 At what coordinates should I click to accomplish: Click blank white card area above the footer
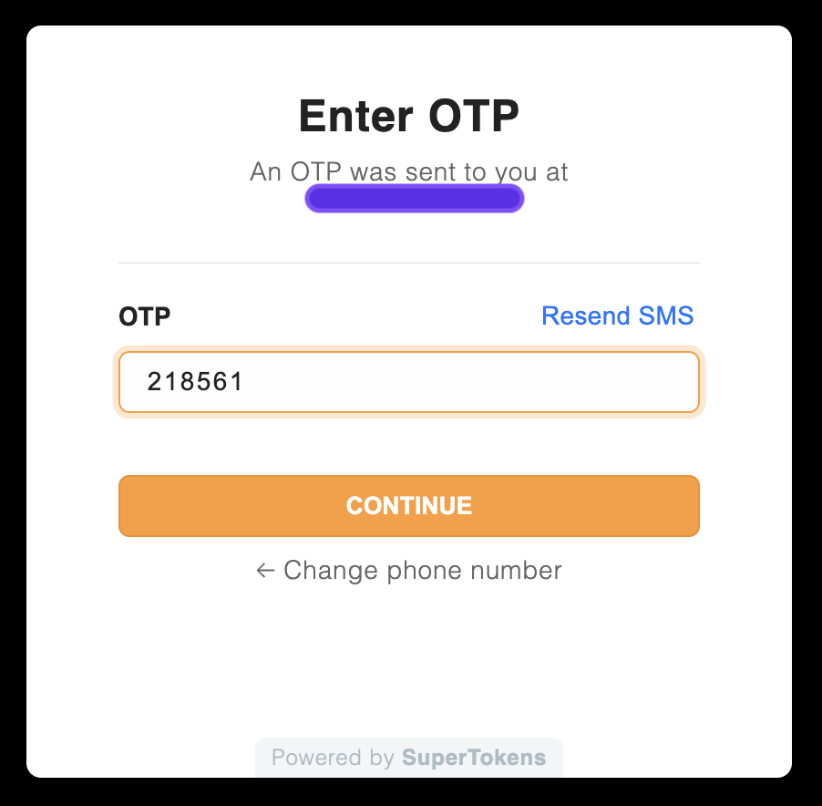[x=409, y=666]
